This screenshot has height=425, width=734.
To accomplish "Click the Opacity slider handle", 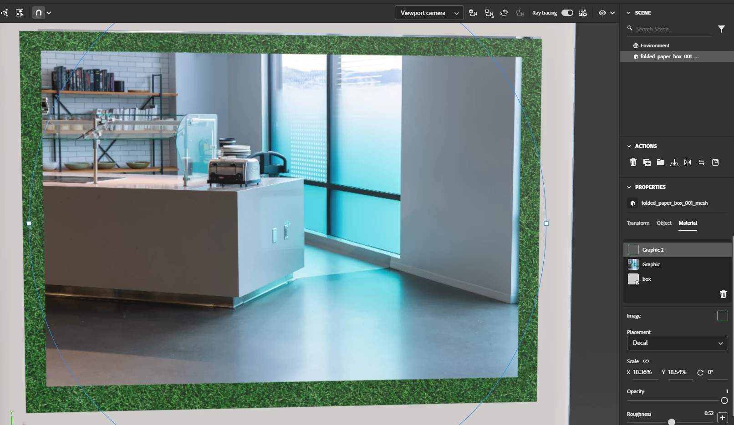I will (x=724, y=401).
